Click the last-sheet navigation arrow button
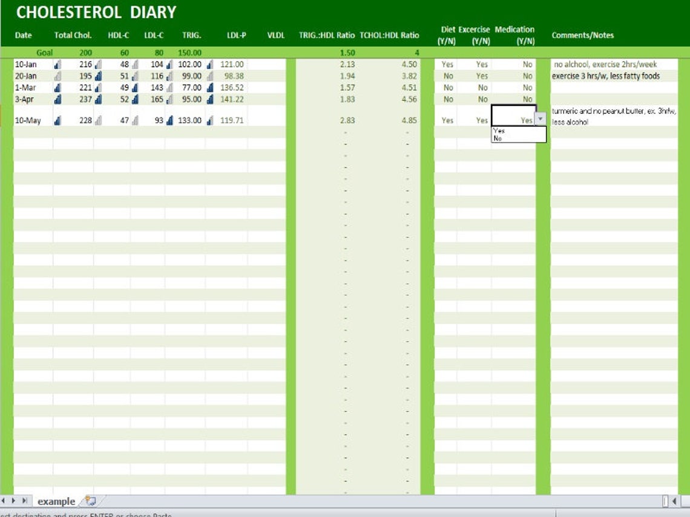Viewport: 690px width, 517px height. point(24,501)
